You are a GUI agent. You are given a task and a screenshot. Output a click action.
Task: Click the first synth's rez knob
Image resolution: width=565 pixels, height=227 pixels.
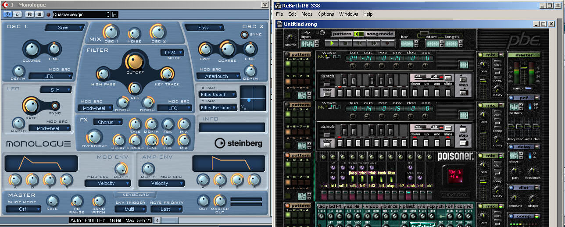381,66
